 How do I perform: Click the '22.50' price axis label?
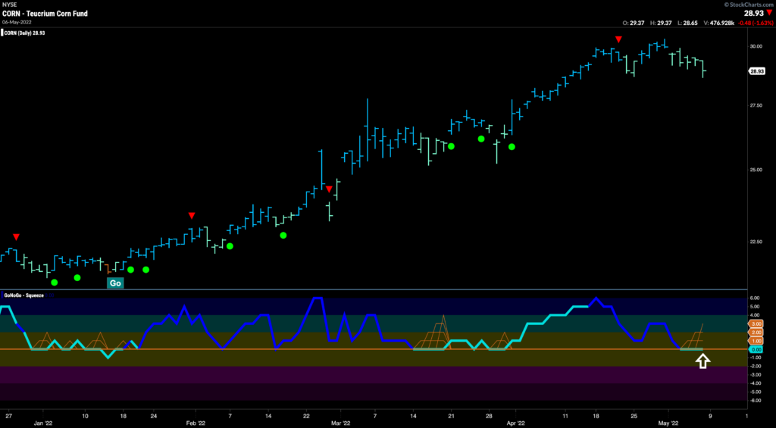click(756, 242)
